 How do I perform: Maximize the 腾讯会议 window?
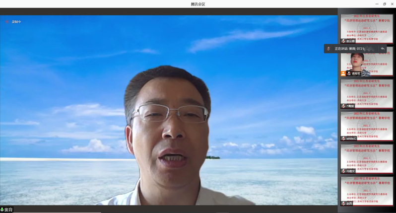(384, 4)
